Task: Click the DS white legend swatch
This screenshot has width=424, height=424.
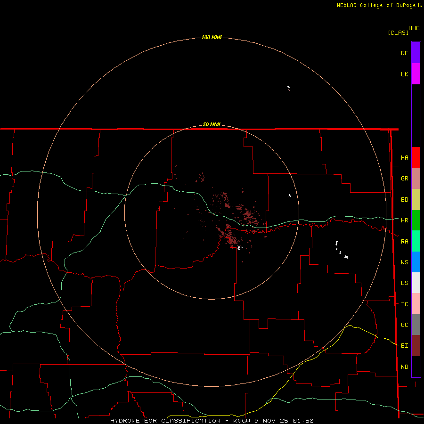Action: coord(416,283)
